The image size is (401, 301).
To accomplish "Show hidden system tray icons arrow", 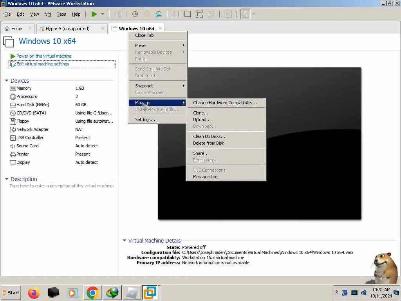I will [336, 292].
